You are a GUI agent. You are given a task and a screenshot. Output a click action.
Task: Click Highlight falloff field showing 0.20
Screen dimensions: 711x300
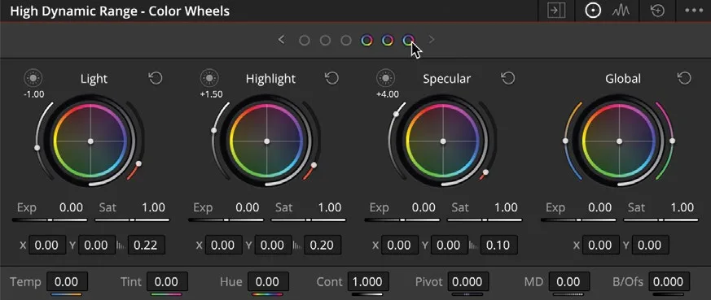coord(323,246)
